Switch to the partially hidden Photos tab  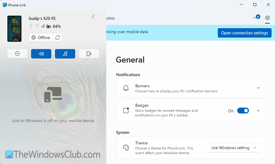coord(110,18)
